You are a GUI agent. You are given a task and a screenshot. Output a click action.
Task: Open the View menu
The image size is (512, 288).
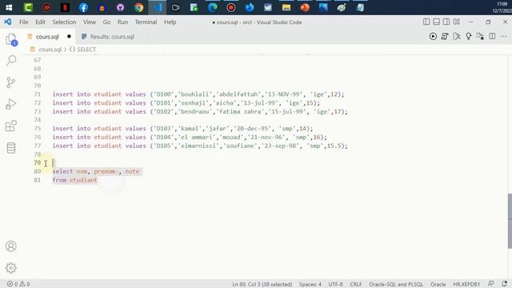coord(89,22)
